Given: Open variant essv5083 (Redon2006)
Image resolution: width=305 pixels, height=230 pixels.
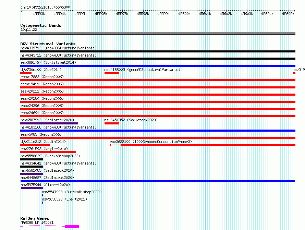Looking at the screenshot, I should click(x=41, y=134).
